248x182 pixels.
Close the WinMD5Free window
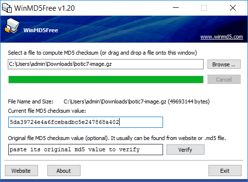click(233, 8)
